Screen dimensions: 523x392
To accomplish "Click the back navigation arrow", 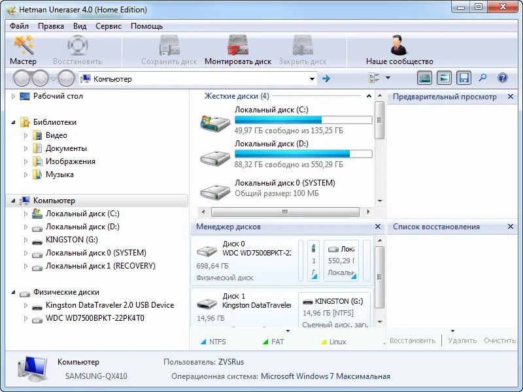I will tap(23, 78).
